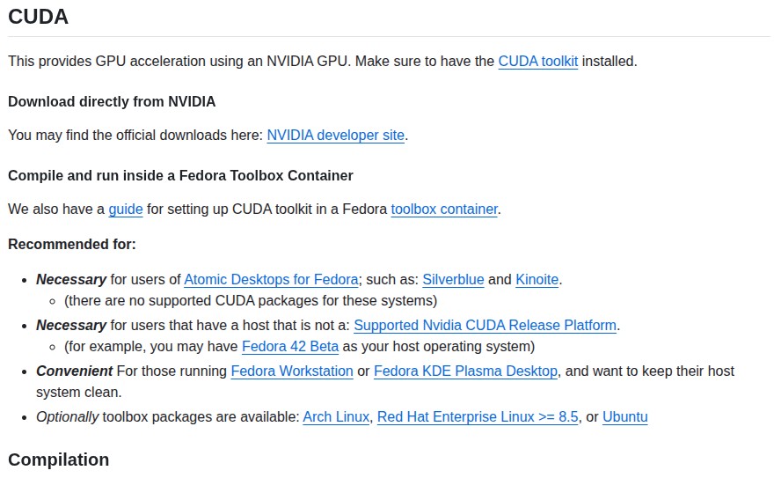The image size is (774, 478).
Task: Click the Ubuntu toolbox link
Action: click(624, 417)
